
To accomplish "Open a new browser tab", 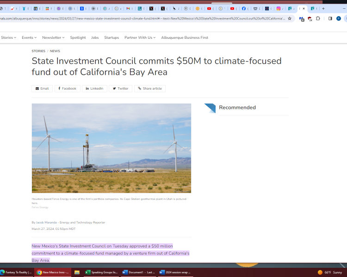I will 323,8.
